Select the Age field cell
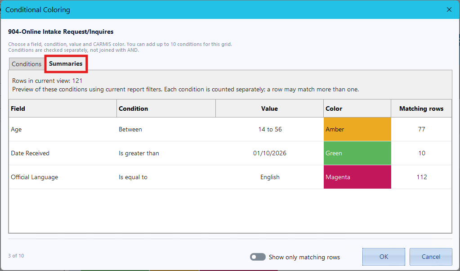 [x=63, y=129]
